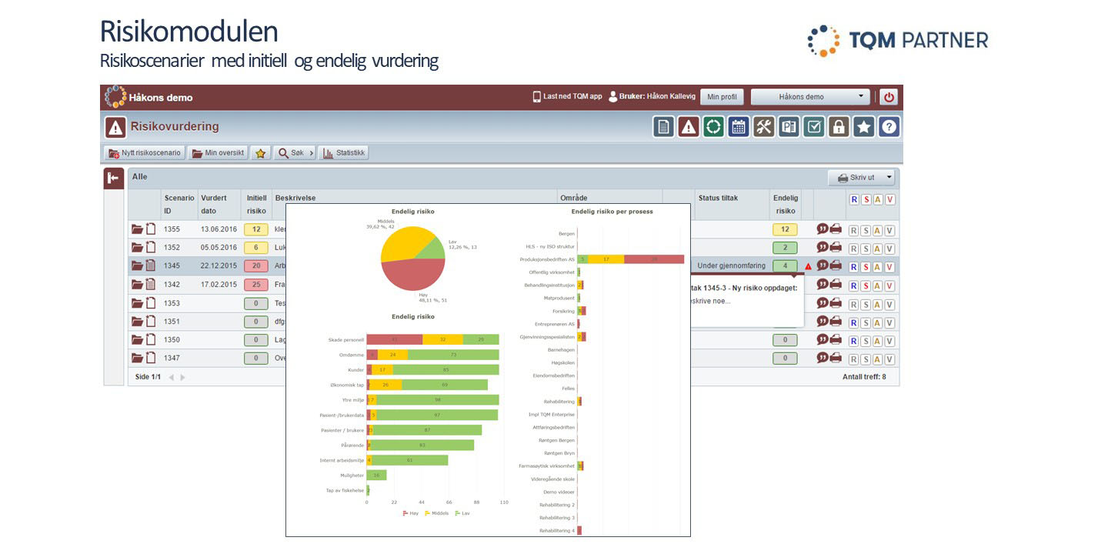Open the green circular process module icon

point(713,127)
